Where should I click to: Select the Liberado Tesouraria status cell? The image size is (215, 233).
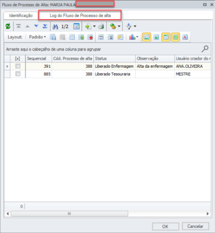point(114,74)
